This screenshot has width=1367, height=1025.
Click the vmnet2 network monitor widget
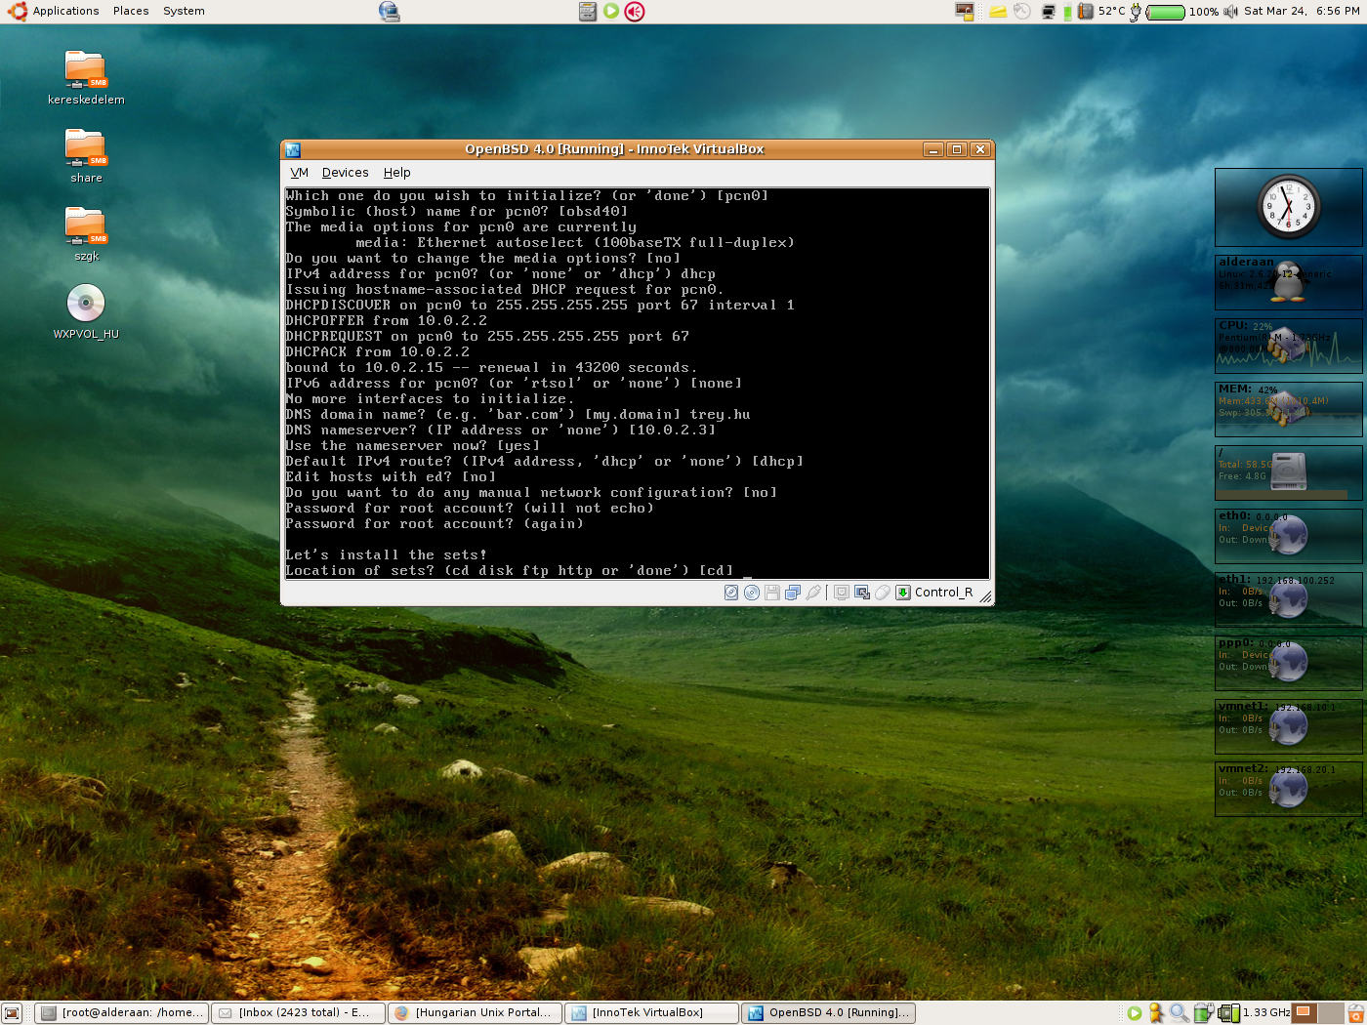[x=1288, y=789]
